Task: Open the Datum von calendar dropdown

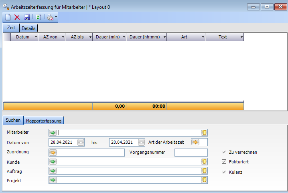Action: point(81,142)
